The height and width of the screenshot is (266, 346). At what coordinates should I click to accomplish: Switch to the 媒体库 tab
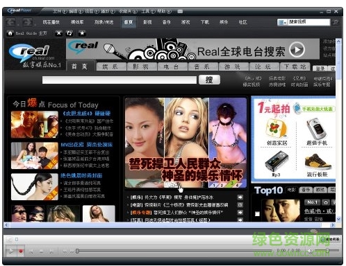pos(77,22)
